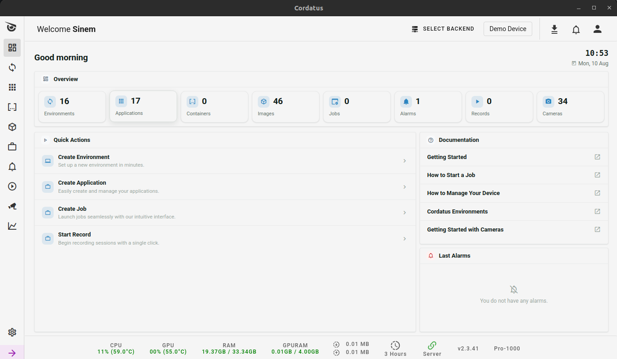Click the RAM usage status entry
This screenshot has width=617, height=359.
pos(229,349)
